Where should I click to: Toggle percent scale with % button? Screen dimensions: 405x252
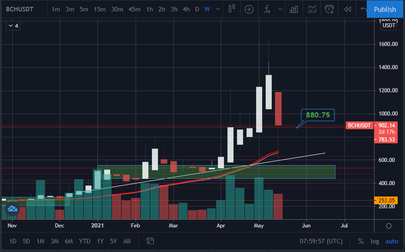(361, 242)
